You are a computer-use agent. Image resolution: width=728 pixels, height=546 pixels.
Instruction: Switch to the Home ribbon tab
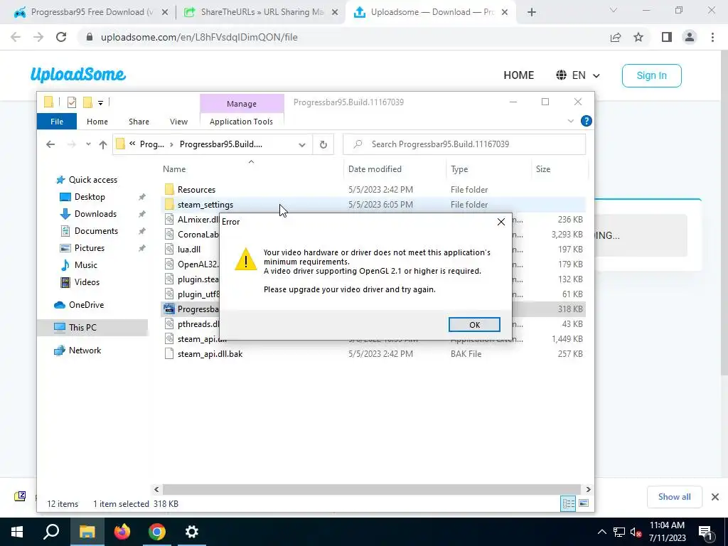tap(97, 122)
